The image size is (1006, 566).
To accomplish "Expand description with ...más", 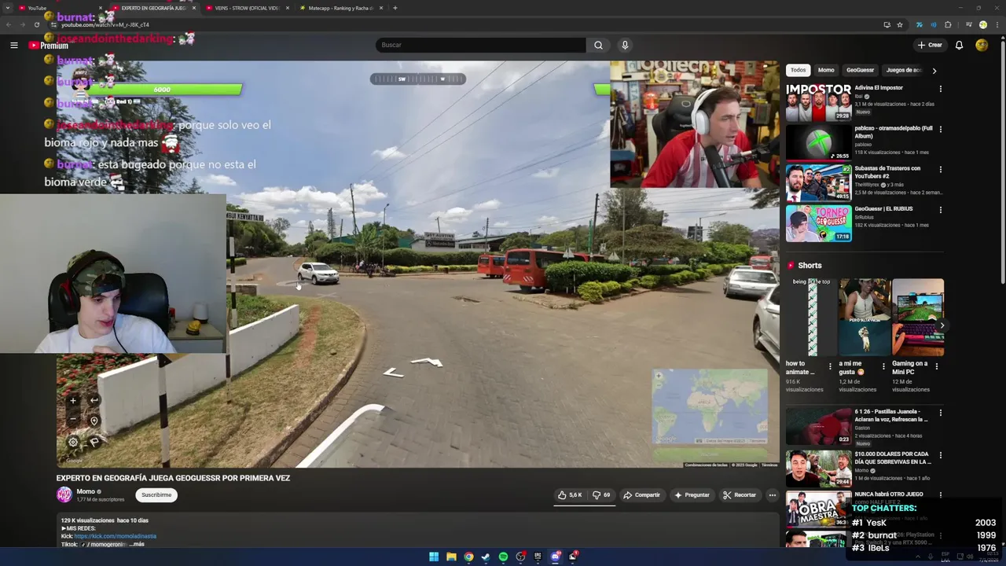I will click(138, 544).
